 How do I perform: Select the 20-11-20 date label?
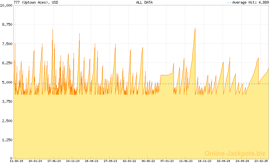coord(73,161)
